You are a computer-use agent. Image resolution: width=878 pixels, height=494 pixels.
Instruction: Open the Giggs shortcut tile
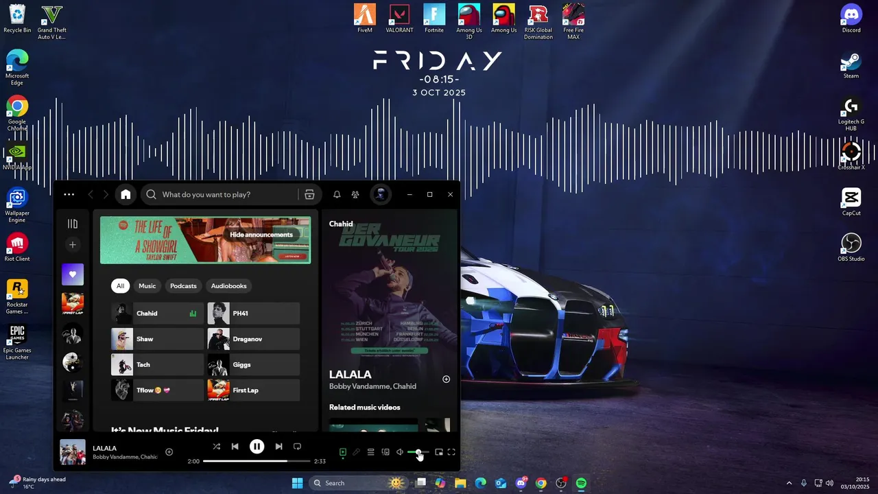[253, 364]
